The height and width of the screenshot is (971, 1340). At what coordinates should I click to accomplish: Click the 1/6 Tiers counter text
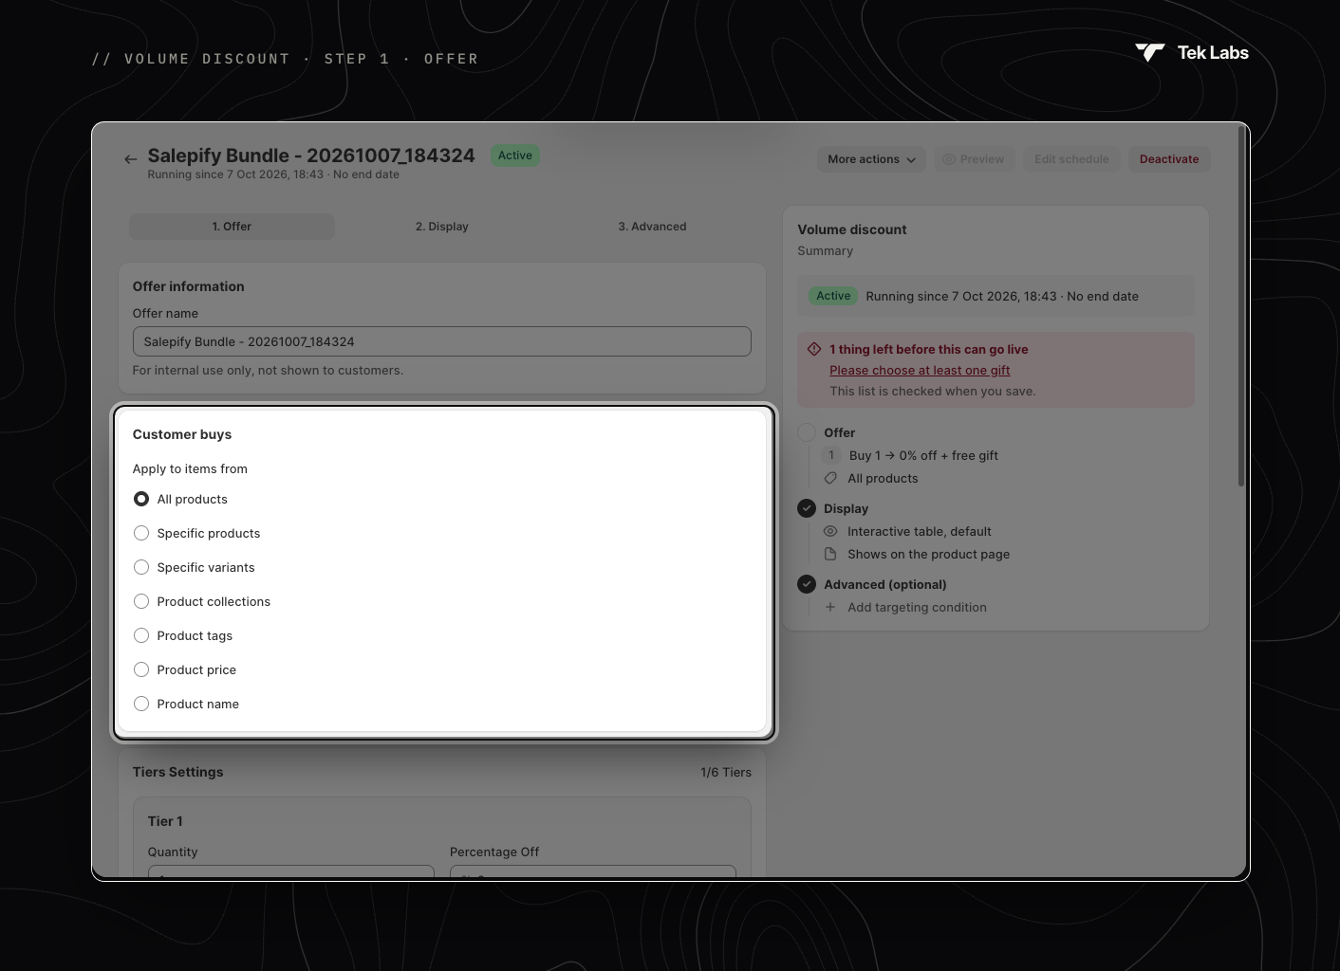726,772
